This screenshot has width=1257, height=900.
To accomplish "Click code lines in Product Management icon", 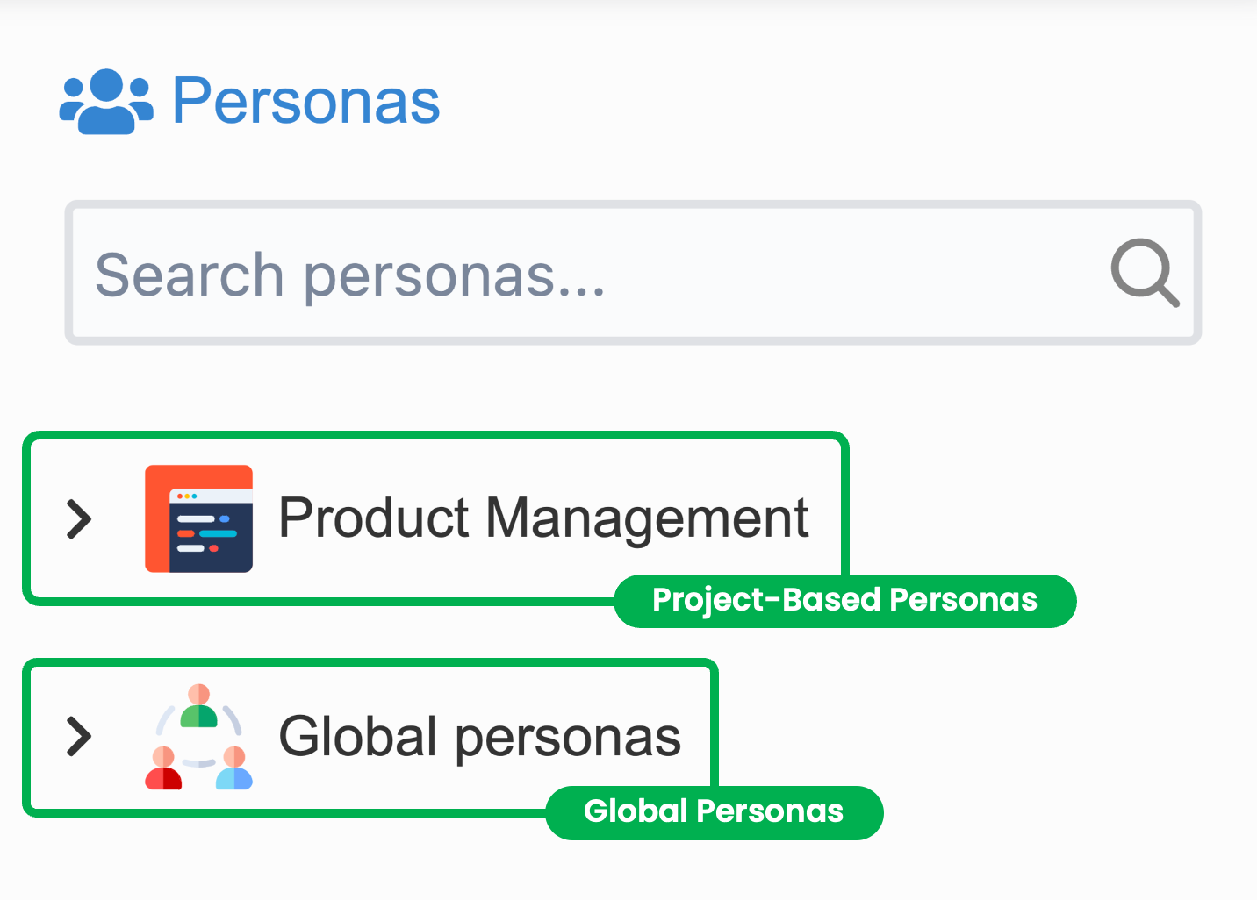I will pyautogui.click(x=205, y=533).
